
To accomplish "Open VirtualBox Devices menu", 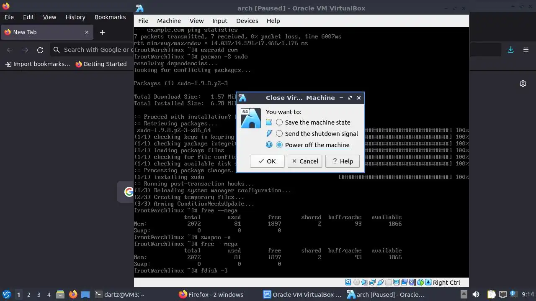I will (x=247, y=21).
